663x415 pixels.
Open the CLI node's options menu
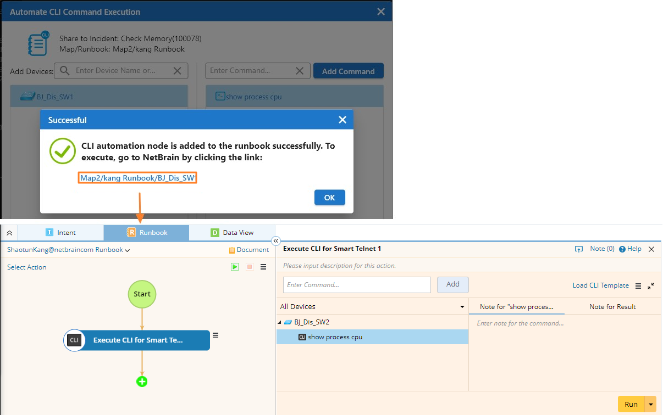pyautogui.click(x=216, y=335)
